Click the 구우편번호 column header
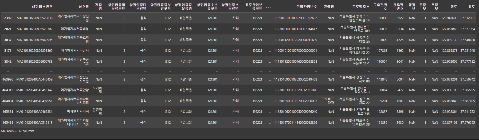479x140 pixels. click(x=380, y=7)
